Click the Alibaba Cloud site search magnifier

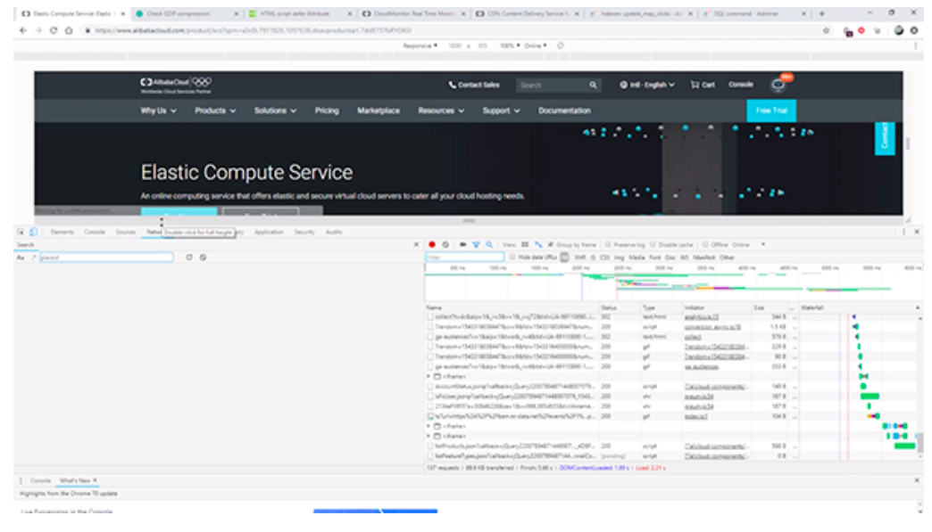coord(593,86)
